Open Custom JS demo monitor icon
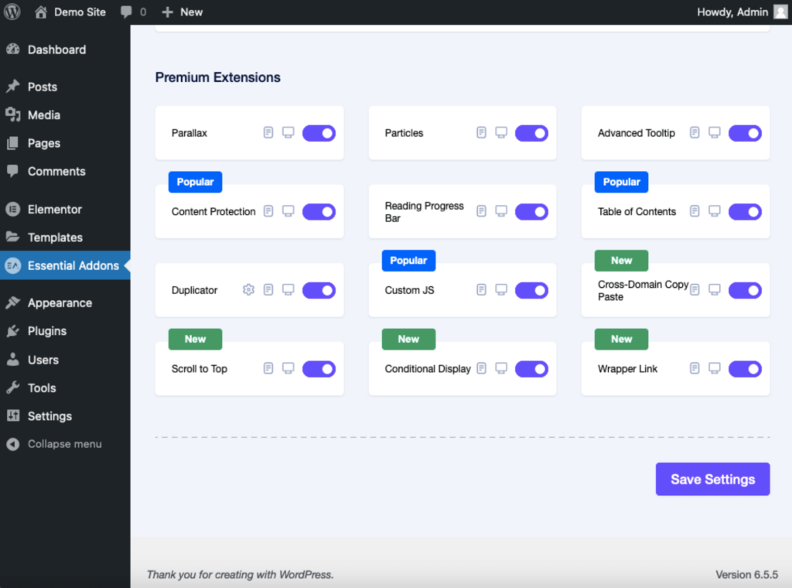This screenshot has height=588, width=792. [x=501, y=290]
